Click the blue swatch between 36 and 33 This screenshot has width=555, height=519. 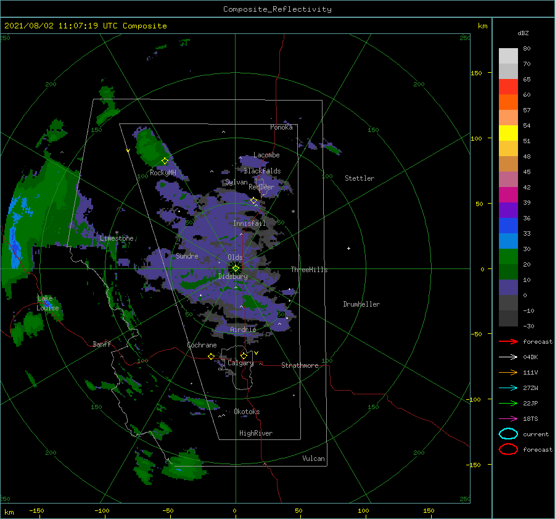click(508, 226)
